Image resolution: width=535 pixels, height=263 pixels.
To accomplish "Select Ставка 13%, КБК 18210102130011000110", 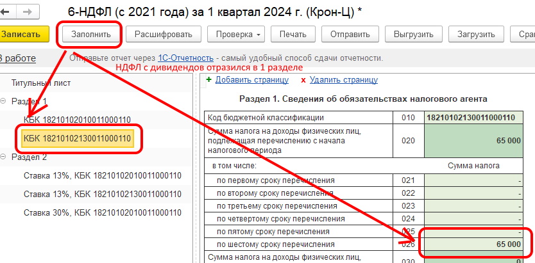I will (103, 195).
